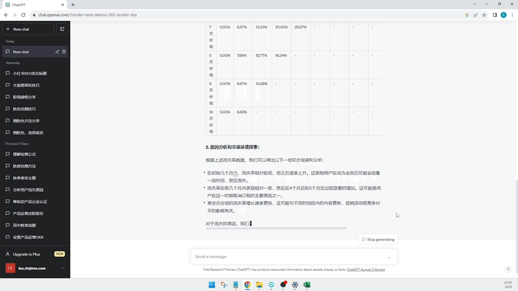Click the browser address bar URL

pos(87,15)
